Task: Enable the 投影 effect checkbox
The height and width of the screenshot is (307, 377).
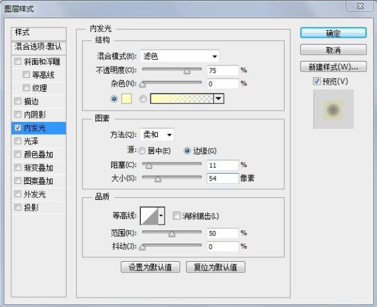Action: coord(18,207)
